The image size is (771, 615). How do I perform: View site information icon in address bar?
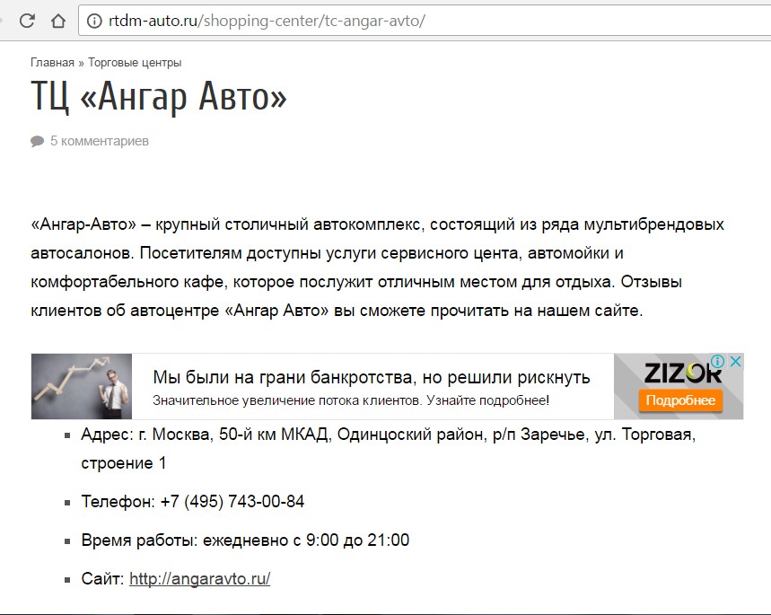[94, 21]
